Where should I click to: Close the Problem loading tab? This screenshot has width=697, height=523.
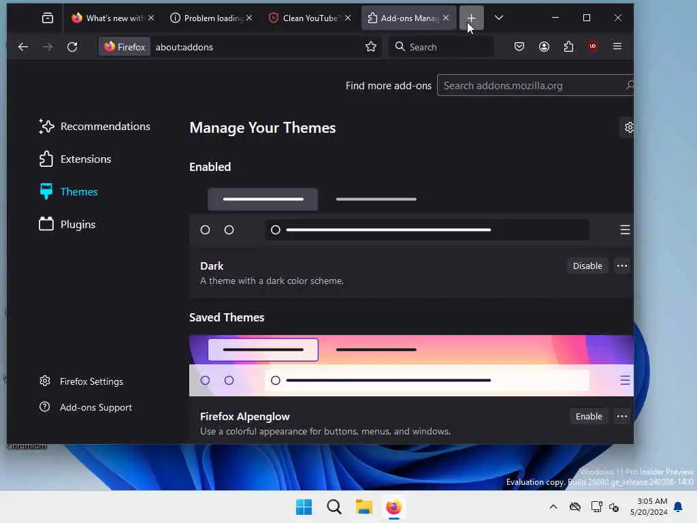(x=249, y=18)
